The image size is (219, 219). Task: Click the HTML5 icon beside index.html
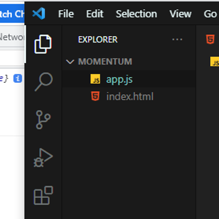tap(95, 96)
